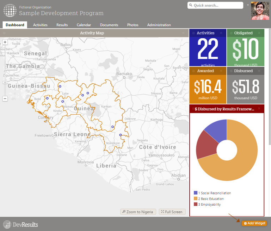Click the Sample Development Program title

pyautogui.click(x=61, y=13)
